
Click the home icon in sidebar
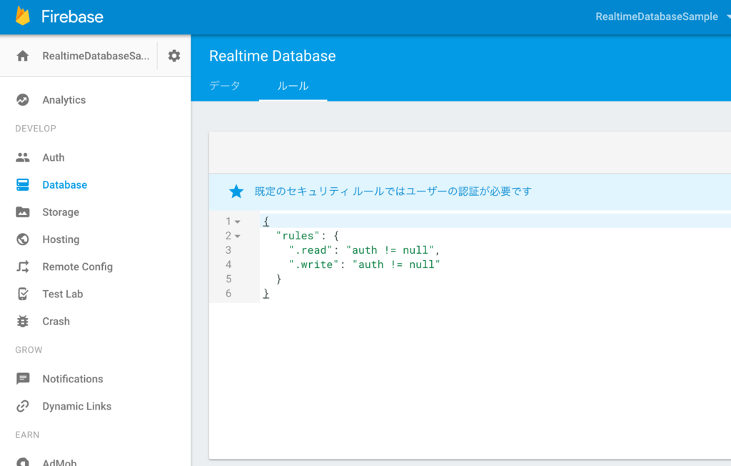(22, 56)
